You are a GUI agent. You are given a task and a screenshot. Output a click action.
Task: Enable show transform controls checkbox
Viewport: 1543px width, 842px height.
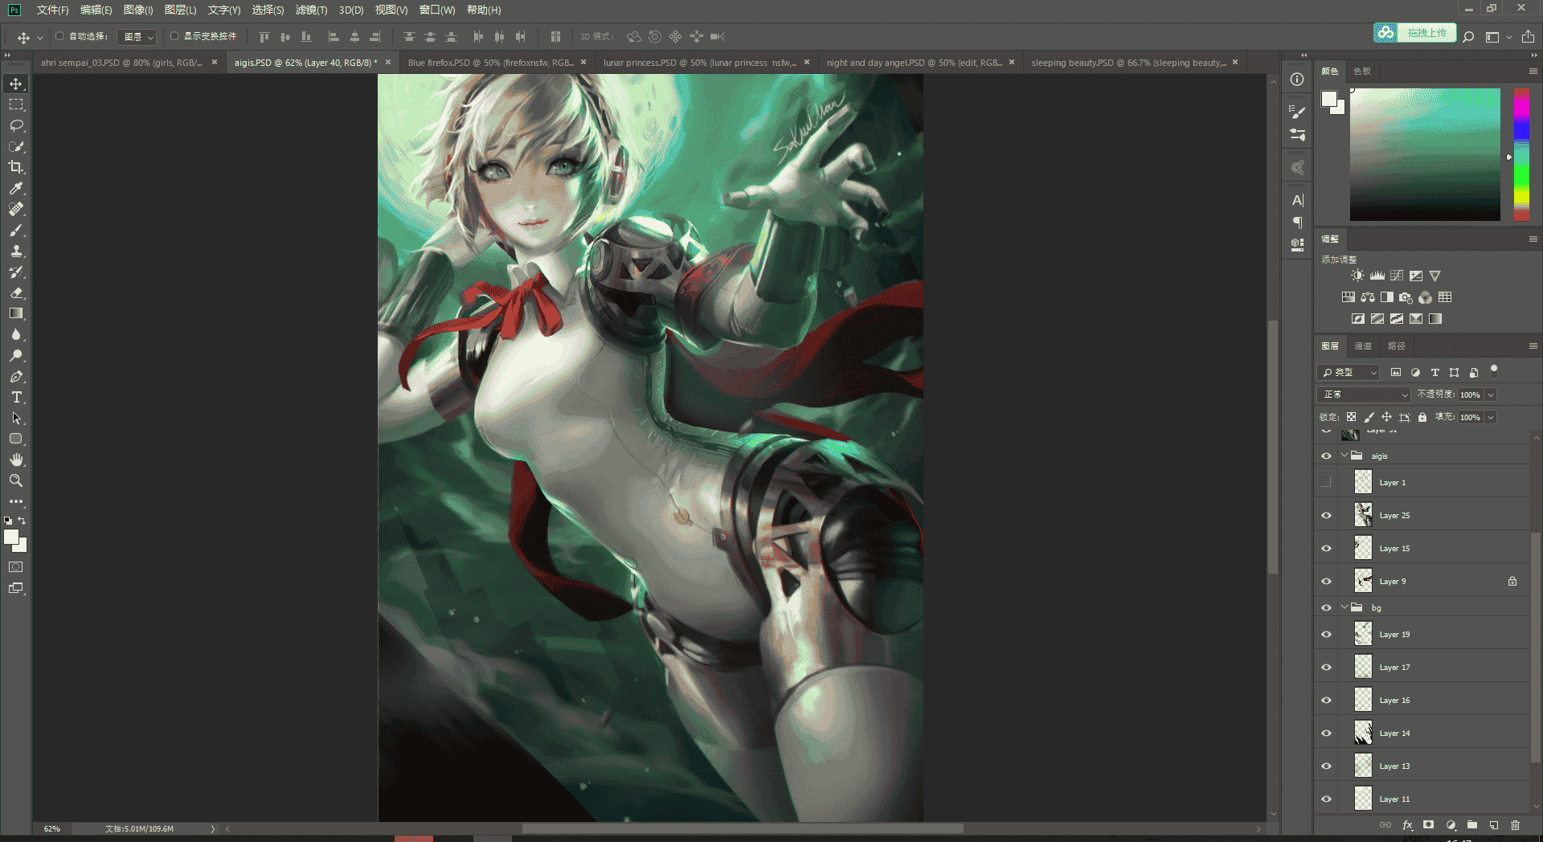click(x=174, y=36)
